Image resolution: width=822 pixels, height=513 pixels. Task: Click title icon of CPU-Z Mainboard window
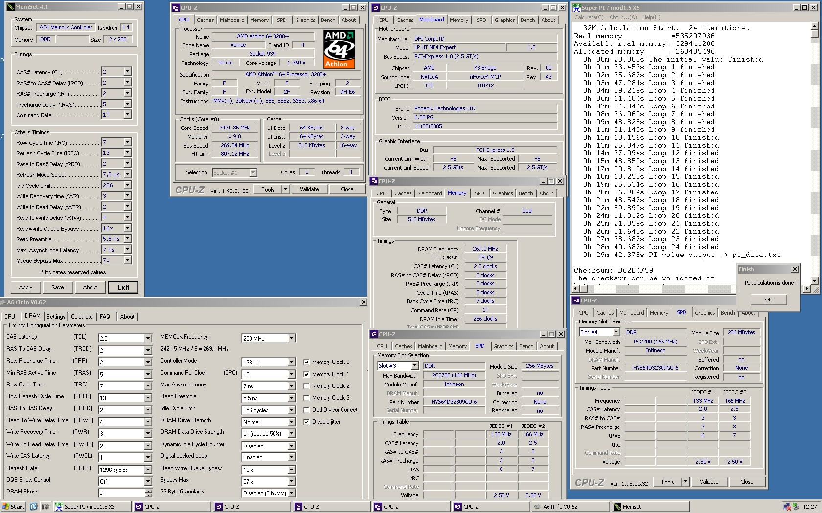[375, 7]
